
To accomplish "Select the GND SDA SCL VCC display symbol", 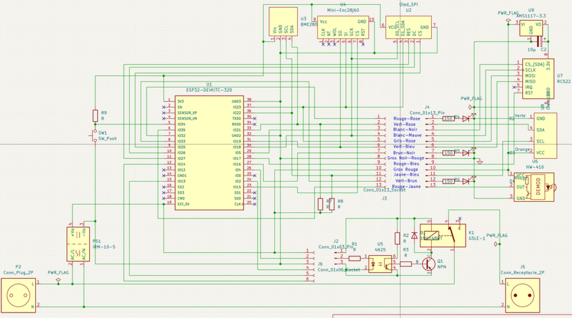I will pos(545,135).
